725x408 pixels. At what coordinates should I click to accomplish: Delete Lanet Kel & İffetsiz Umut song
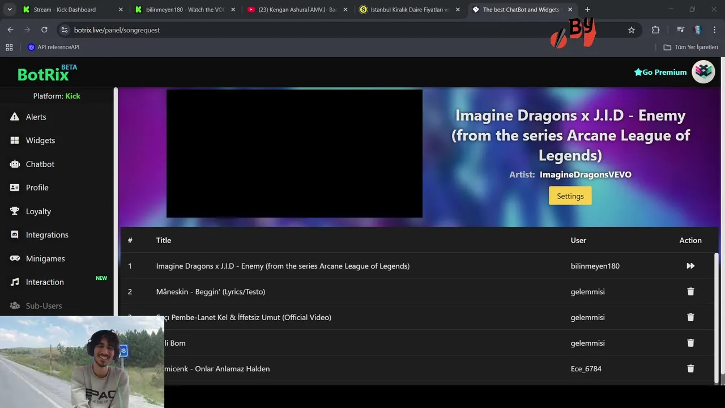[690, 317]
